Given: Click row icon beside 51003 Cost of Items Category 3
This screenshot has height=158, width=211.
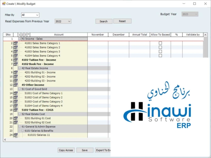Looking at the screenshot, I should pyautogui.click(x=15, y=102).
